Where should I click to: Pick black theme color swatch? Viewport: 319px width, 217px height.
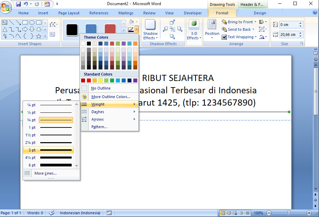[89, 44]
